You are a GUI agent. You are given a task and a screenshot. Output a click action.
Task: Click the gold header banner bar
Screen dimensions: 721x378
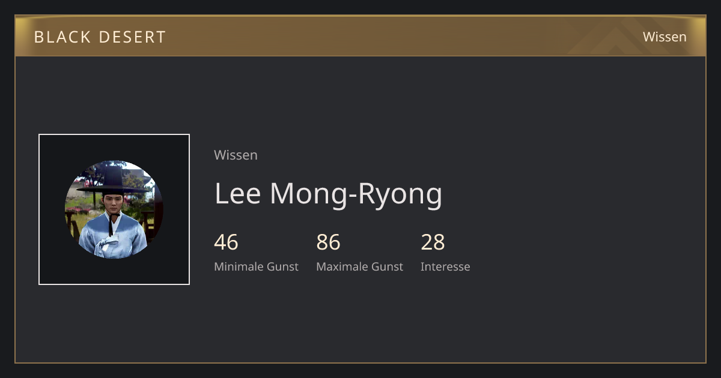click(x=360, y=36)
